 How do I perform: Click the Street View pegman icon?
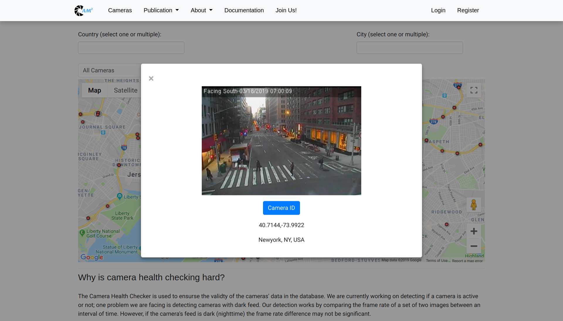(x=474, y=205)
